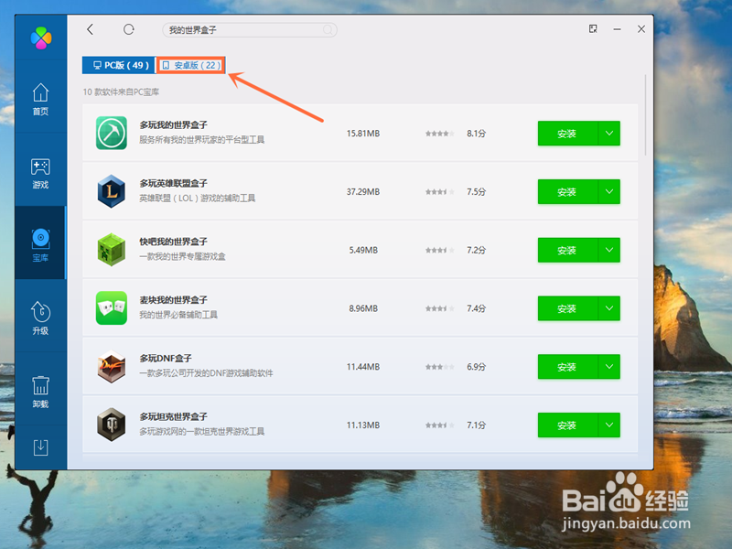
Task: Expand install options for 多玩坦克世界盒子
Action: (x=609, y=425)
